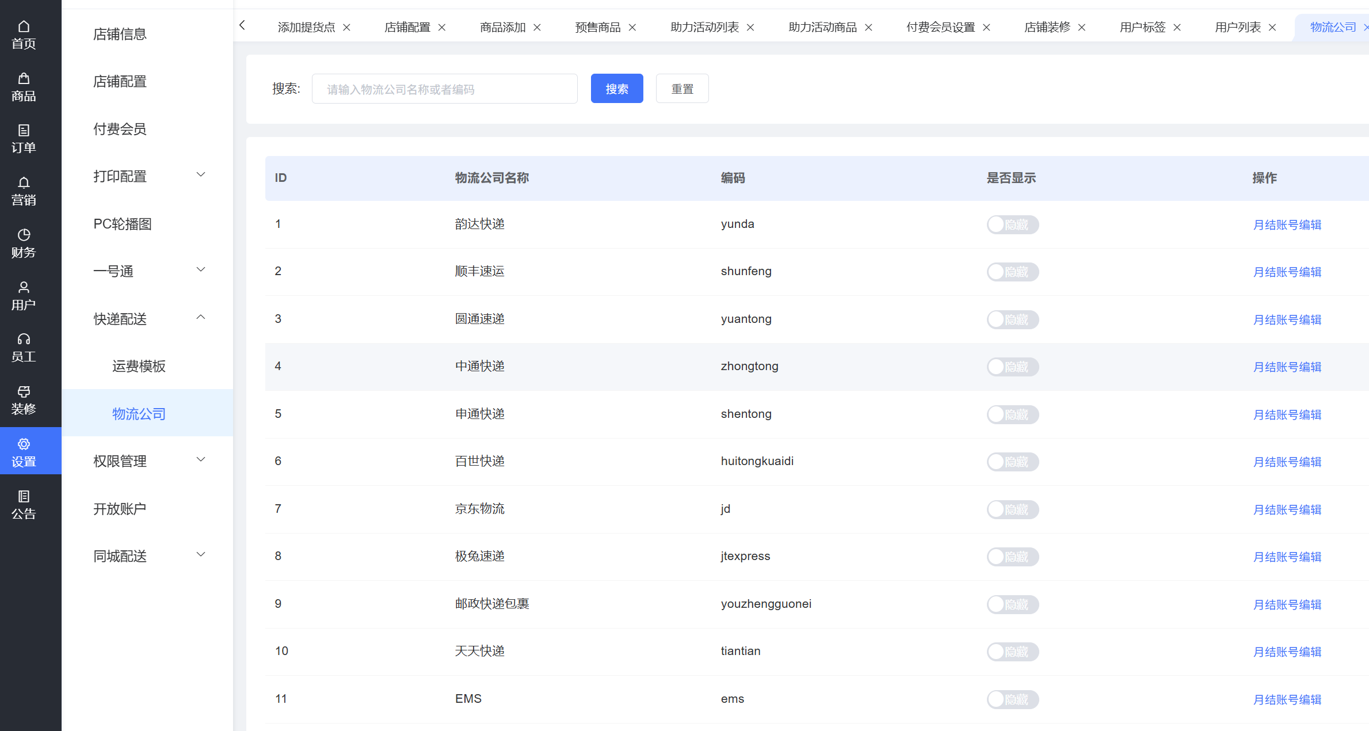Click 月结账号编辑 link for 顺丰速运
This screenshot has height=731, width=1369.
pos(1287,272)
